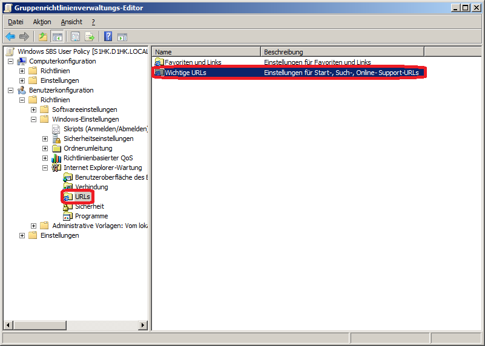Open the Datei menu
This screenshot has height=346, width=485.
tap(16, 22)
